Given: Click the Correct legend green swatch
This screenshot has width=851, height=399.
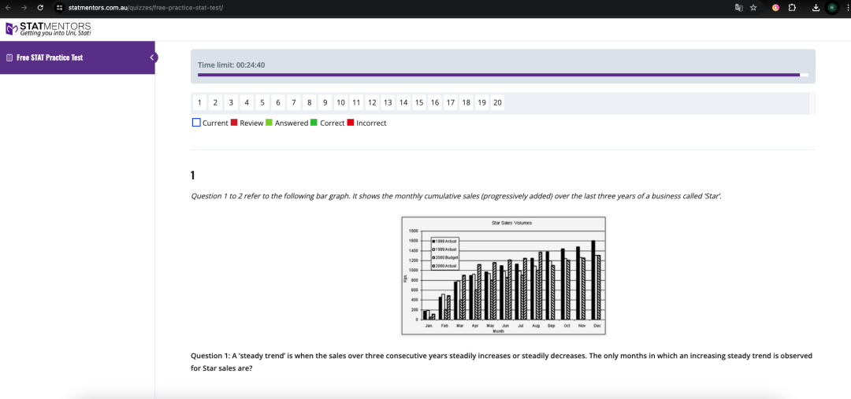Looking at the screenshot, I should click(x=314, y=123).
